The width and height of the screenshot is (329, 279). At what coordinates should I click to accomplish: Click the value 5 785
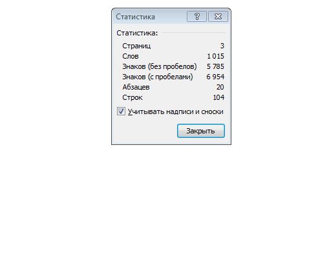coord(215,66)
